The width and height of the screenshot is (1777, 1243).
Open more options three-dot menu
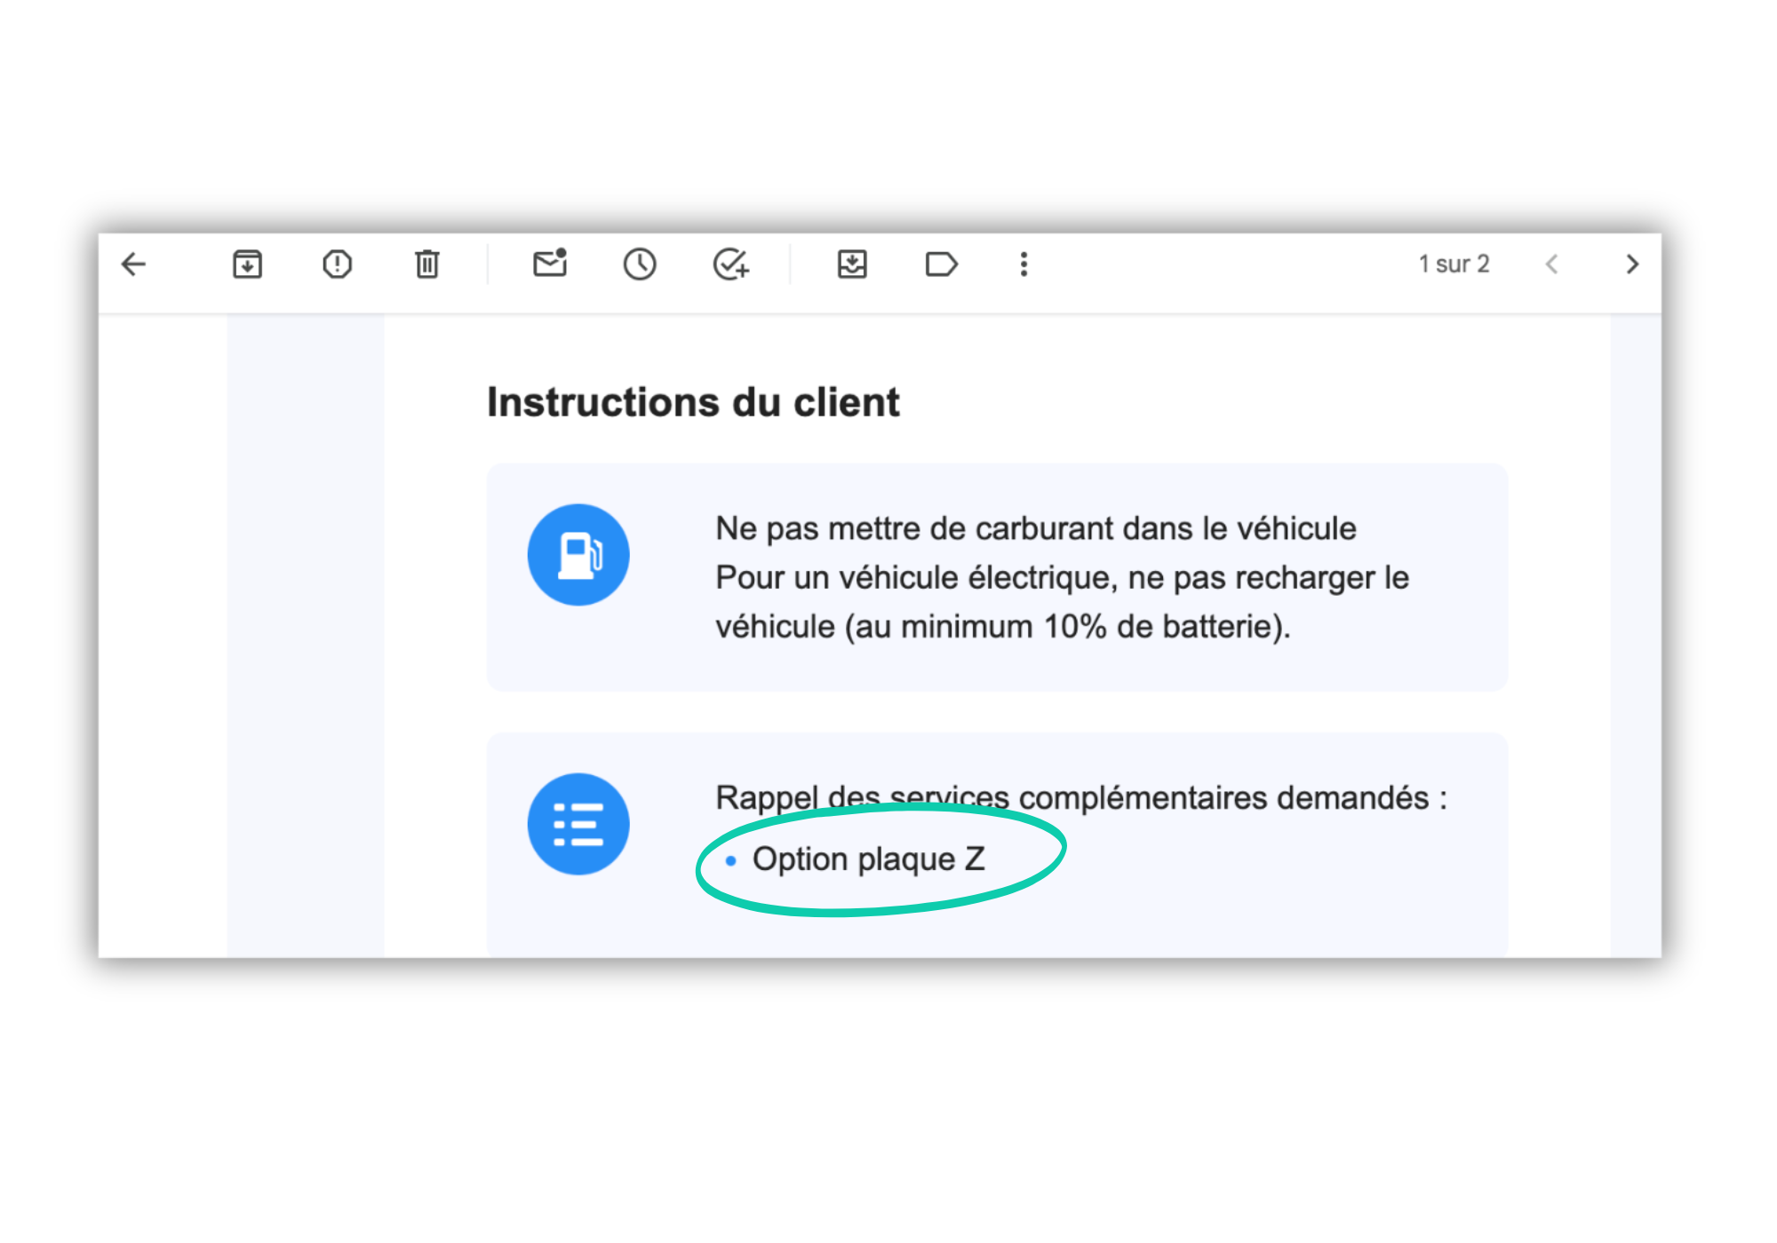[1024, 264]
